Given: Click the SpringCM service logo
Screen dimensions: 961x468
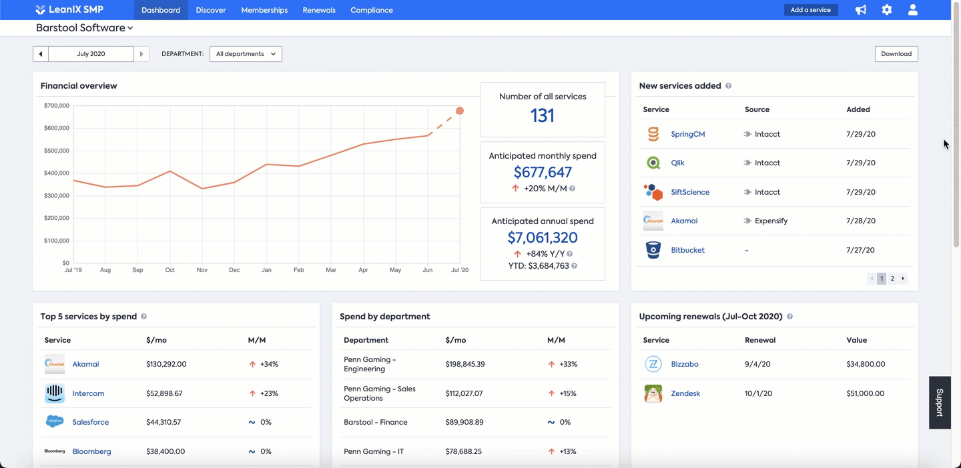Looking at the screenshot, I should (653, 134).
